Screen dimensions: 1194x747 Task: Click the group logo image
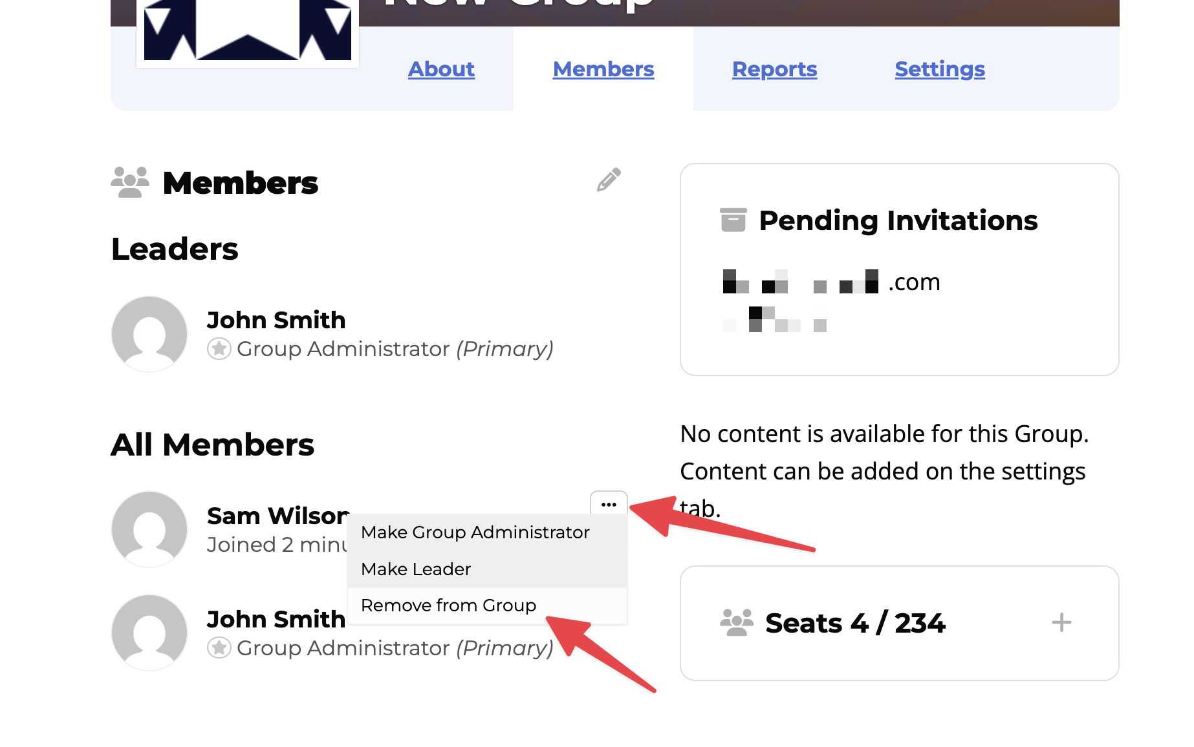[x=247, y=32]
